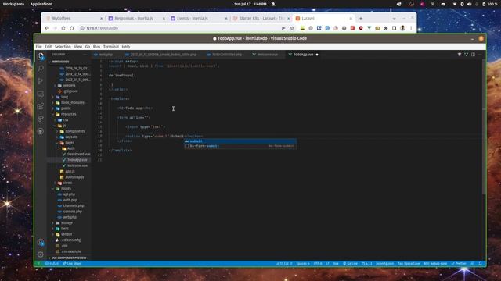This screenshot has height=281, width=501.
Task: Open Applications menu in top panel
Action: tap(41, 4)
